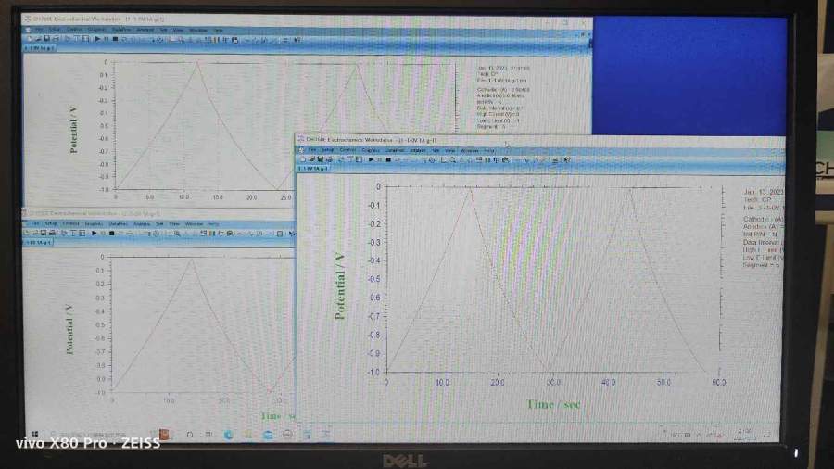Expand Control menu in the frontmost window
This screenshot has height=469, width=834.
pos(347,149)
